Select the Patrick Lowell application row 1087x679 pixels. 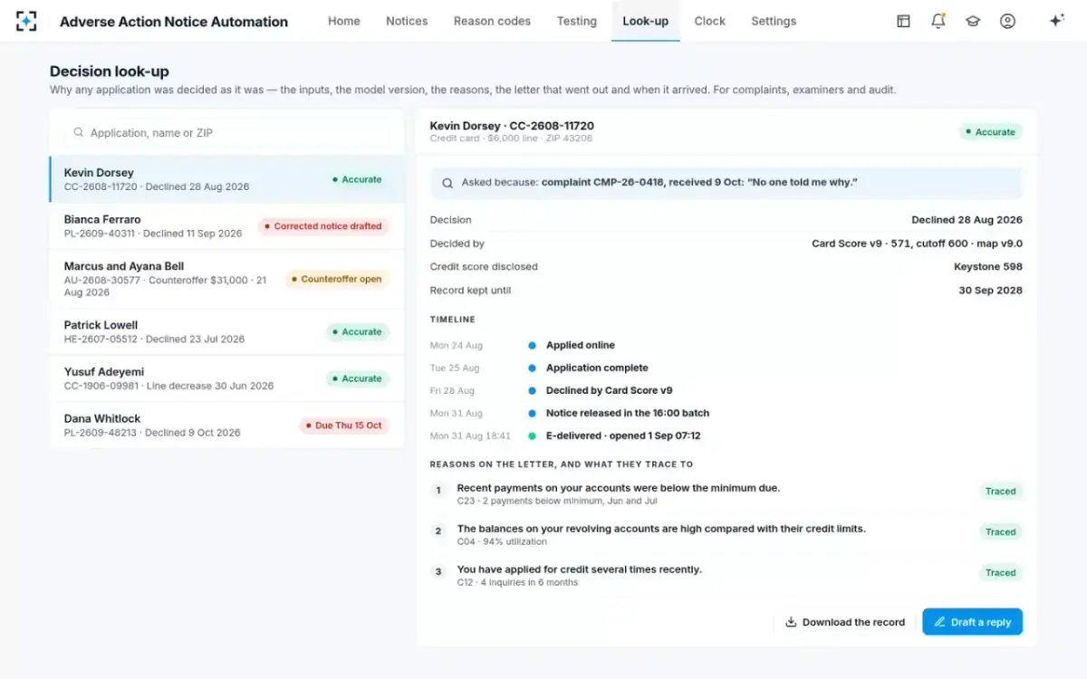coord(227,331)
